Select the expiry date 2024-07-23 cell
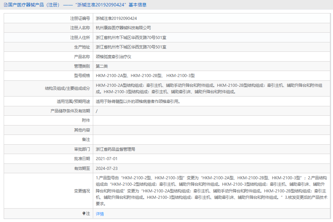Viewport: 333px width, 222px height. coord(107,168)
